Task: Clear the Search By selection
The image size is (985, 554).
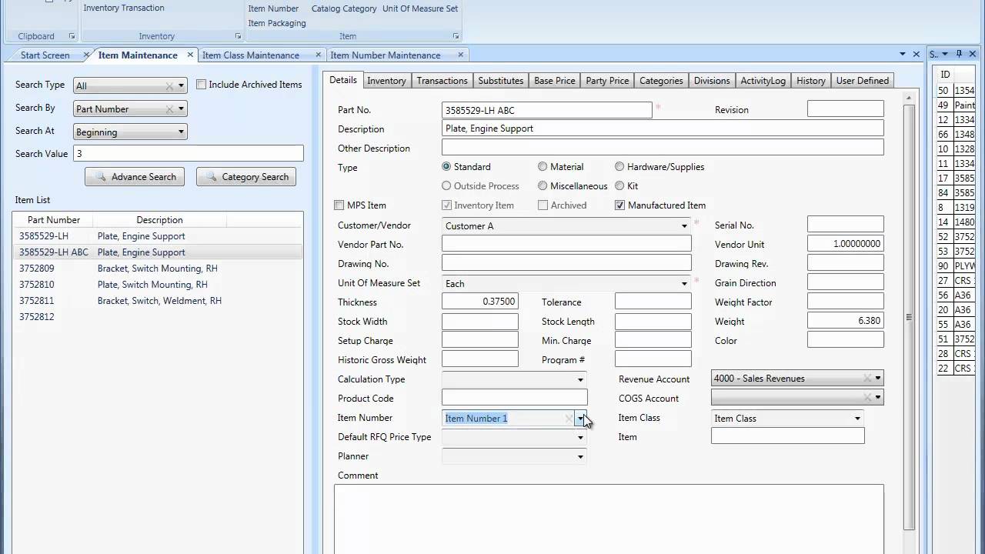Action: pos(169,109)
